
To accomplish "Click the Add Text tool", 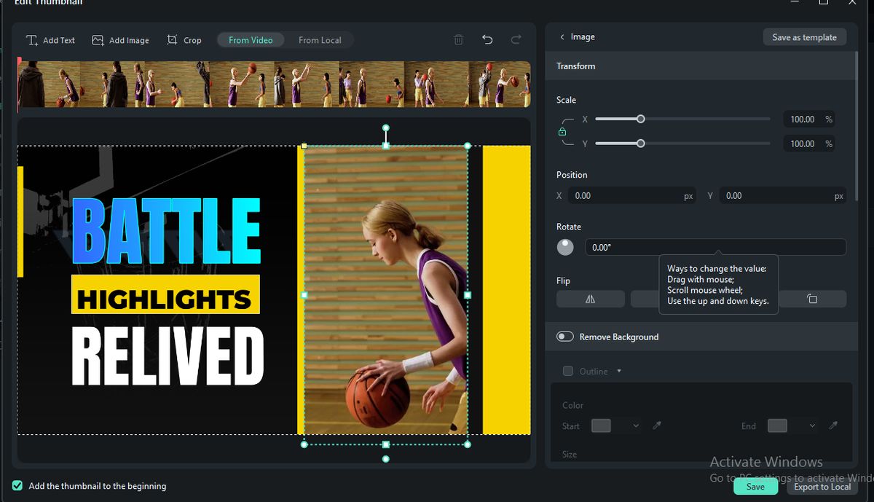I will (x=50, y=40).
